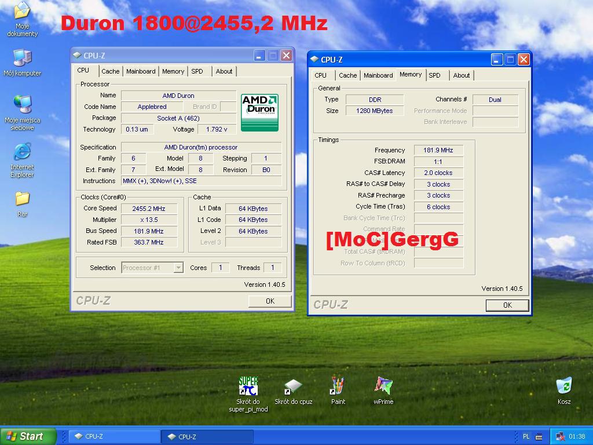Open the Mój komputer desktop icon
Image resolution: width=593 pixels, height=445 pixels.
tap(23, 63)
